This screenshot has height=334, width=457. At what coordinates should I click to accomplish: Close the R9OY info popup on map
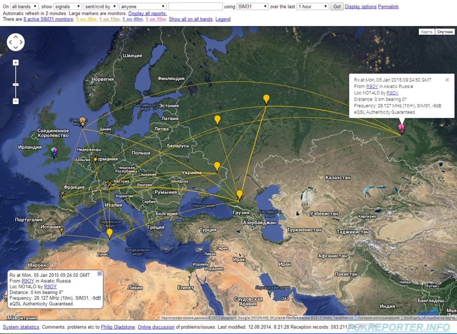[x=447, y=80]
